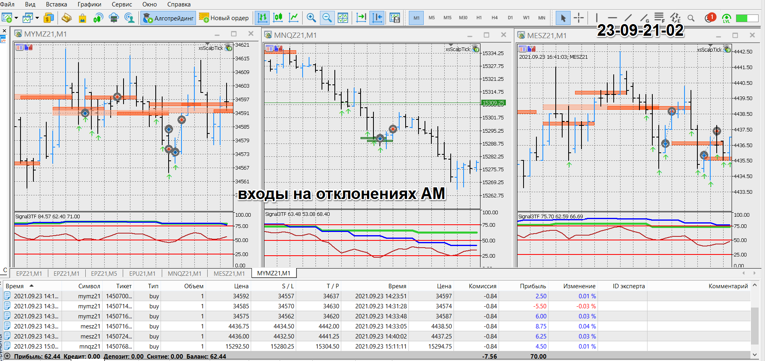The height and width of the screenshot is (361, 765).
Task: Expand the profiles dropdown arrow
Action: [37, 18]
